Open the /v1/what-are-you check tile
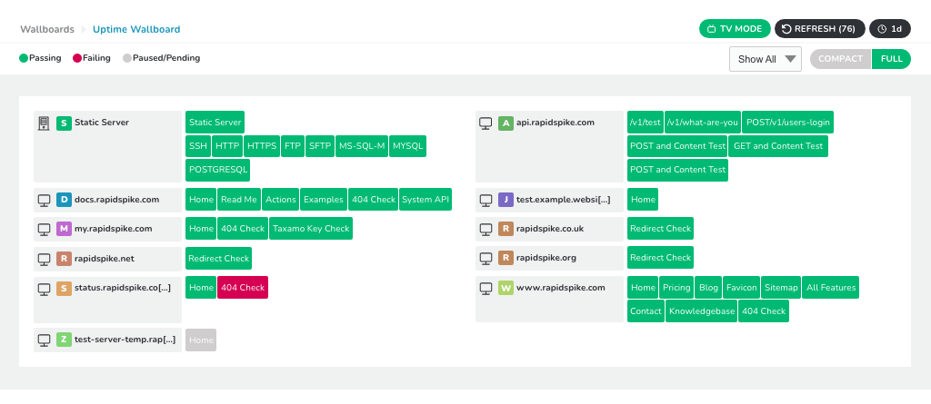 point(703,123)
